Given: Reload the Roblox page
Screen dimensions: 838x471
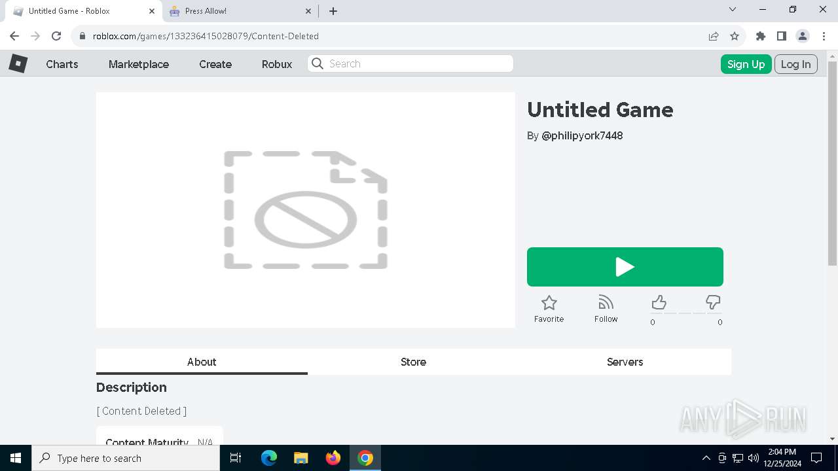Looking at the screenshot, I should pos(56,36).
